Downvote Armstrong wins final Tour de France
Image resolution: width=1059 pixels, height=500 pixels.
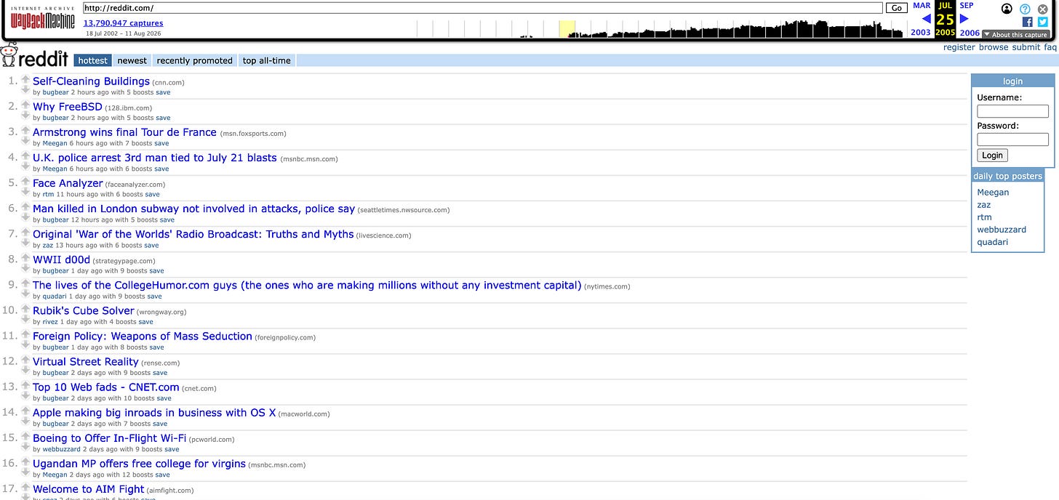click(x=25, y=140)
